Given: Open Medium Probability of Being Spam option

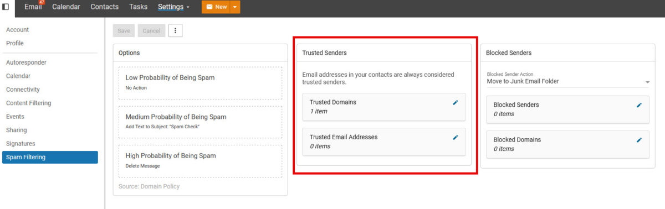Looking at the screenshot, I should pyautogui.click(x=200, y=122).
